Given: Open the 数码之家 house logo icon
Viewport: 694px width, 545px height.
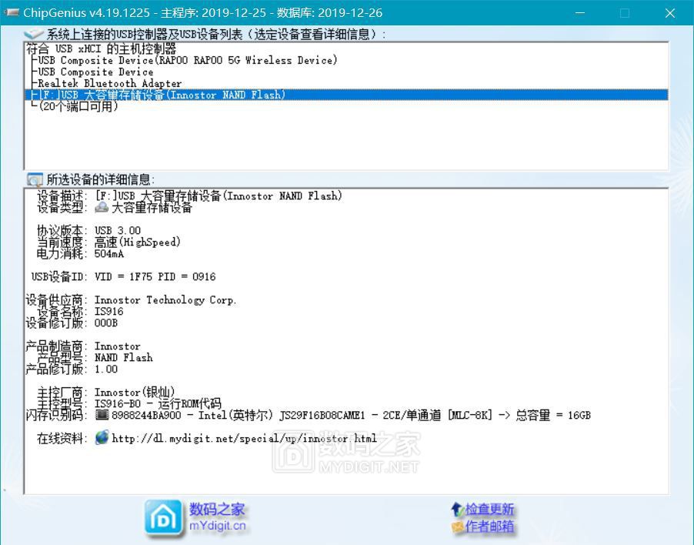Looking at the screenshot, I should 163,517.
